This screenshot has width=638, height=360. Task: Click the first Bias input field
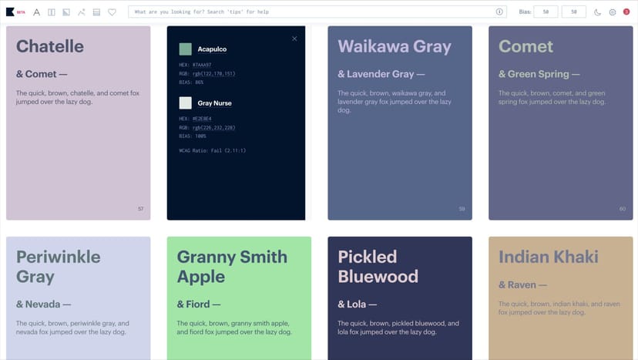546,12
